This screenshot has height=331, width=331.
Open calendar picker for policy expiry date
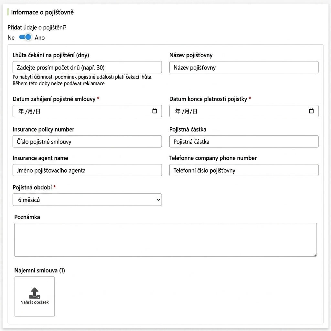[x=311, y=111]
